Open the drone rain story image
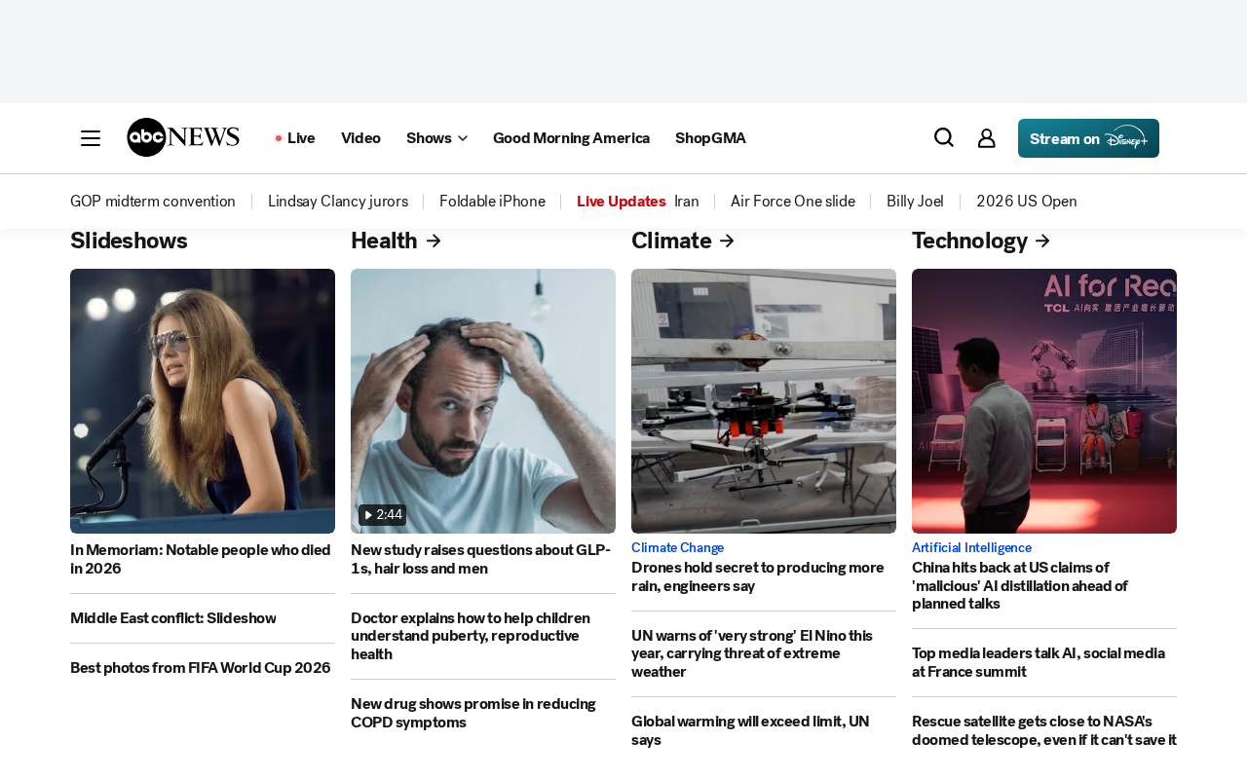 tap(764, 401)
